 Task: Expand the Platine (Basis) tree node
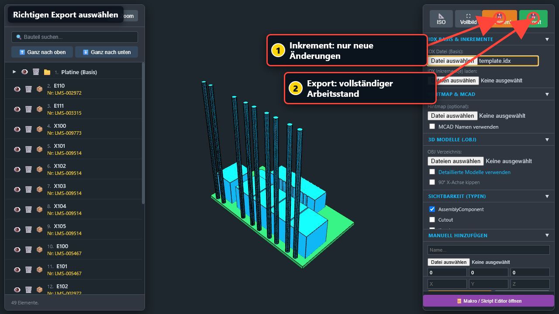pyautogui.click(x=14, y=72)
